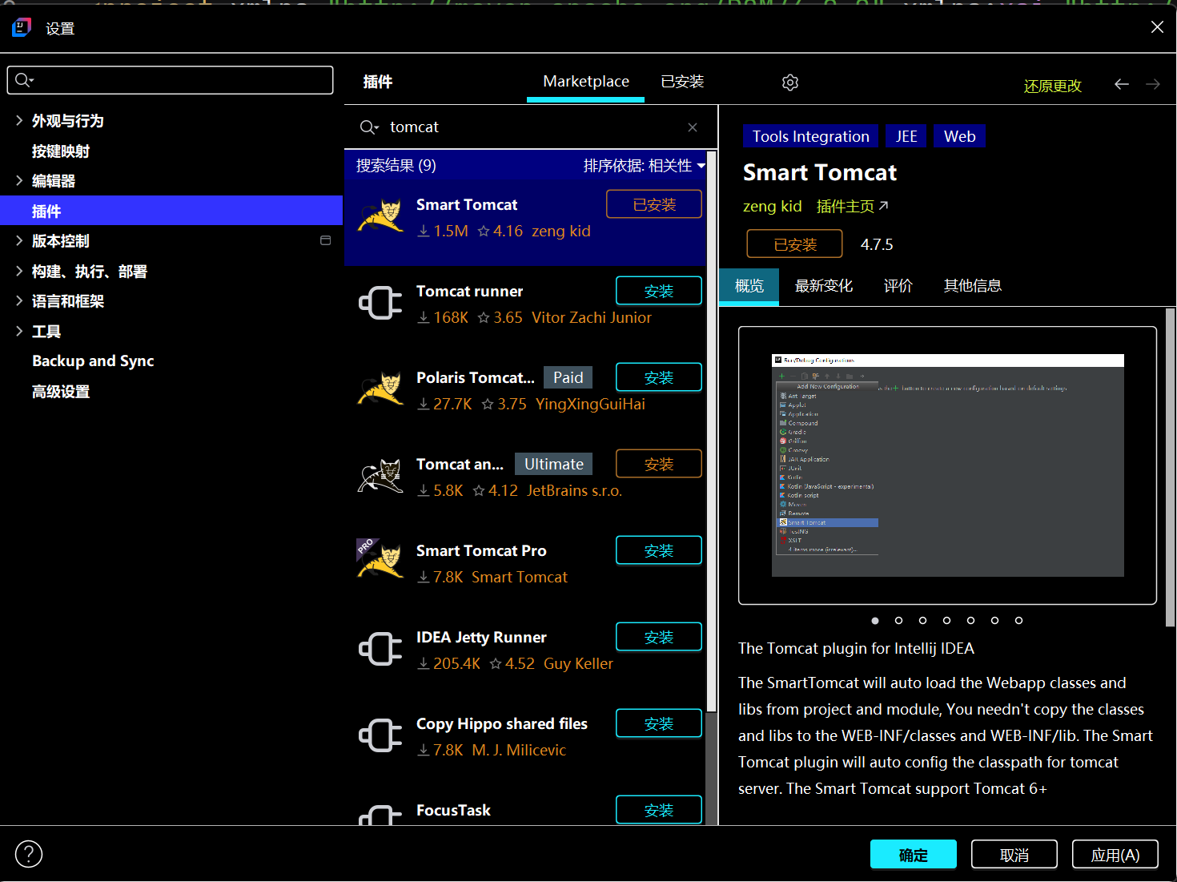Navigate back with the left arrow
The image size is (1177, 882).
point(1122,84)
